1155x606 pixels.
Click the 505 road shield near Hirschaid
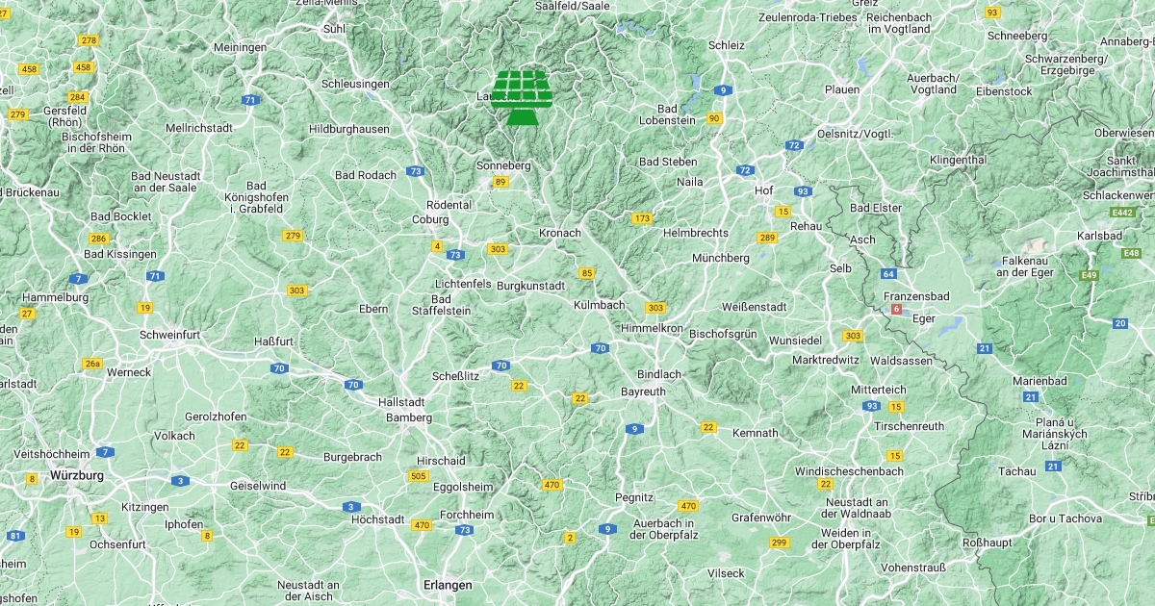coord(418,476)
